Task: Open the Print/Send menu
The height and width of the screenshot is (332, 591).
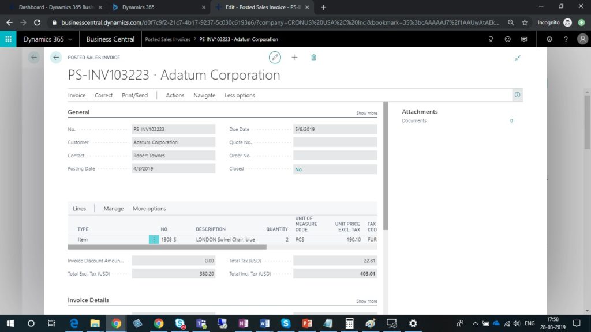Action: [x=134, y=95]
